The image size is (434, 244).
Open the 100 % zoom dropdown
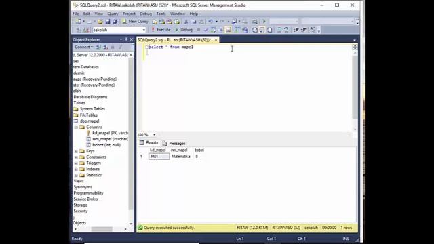click(x=154, y=135)
